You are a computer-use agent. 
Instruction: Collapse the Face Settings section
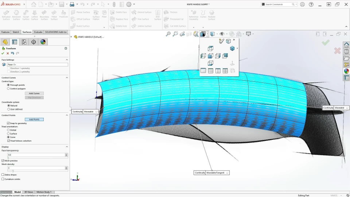click(67, 59)
